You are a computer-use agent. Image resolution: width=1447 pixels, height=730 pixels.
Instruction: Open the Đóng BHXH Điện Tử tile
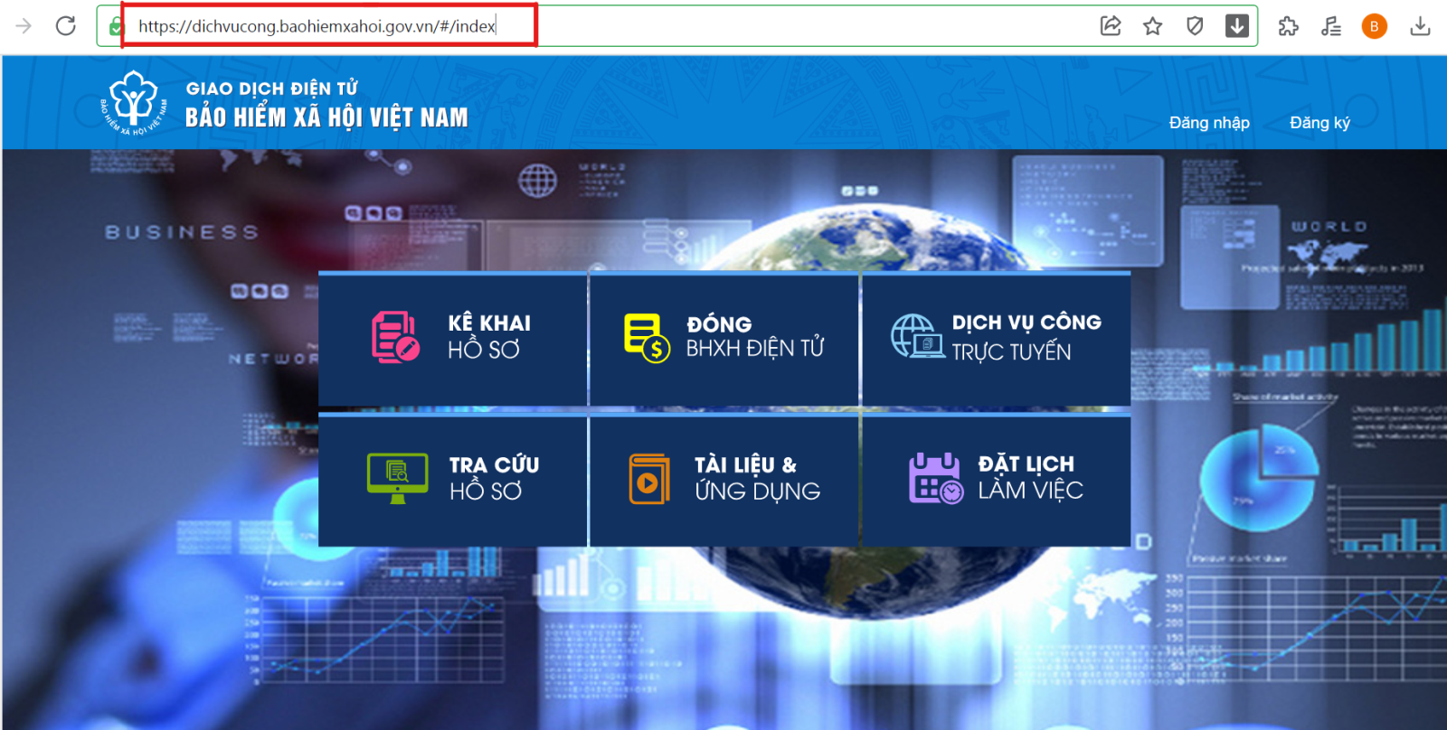(x=724, y=339)
